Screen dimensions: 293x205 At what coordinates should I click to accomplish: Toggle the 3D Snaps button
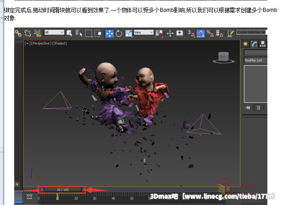191,33
